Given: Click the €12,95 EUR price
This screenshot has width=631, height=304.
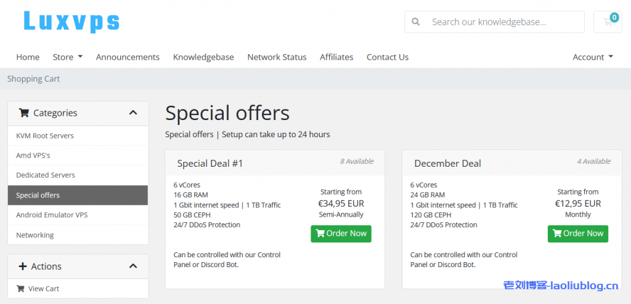Looking at the screenshot, I should [x=578, y=204].
